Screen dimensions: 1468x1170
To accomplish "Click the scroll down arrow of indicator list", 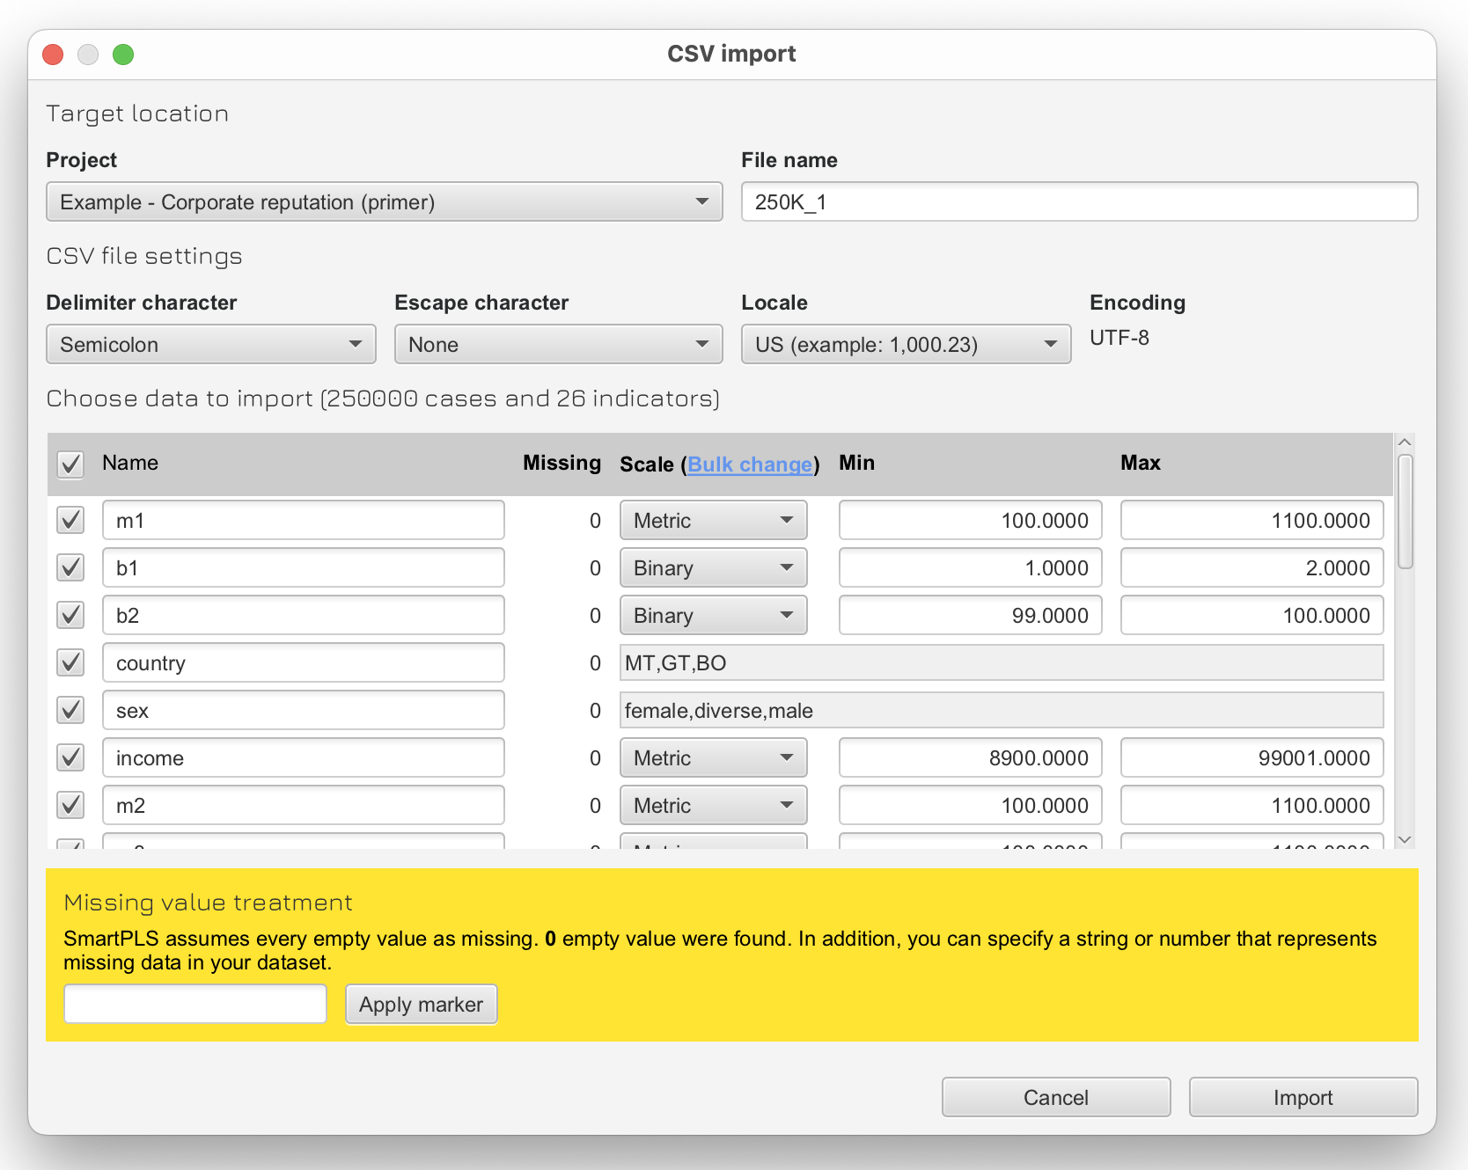I will pos(1405,839).
